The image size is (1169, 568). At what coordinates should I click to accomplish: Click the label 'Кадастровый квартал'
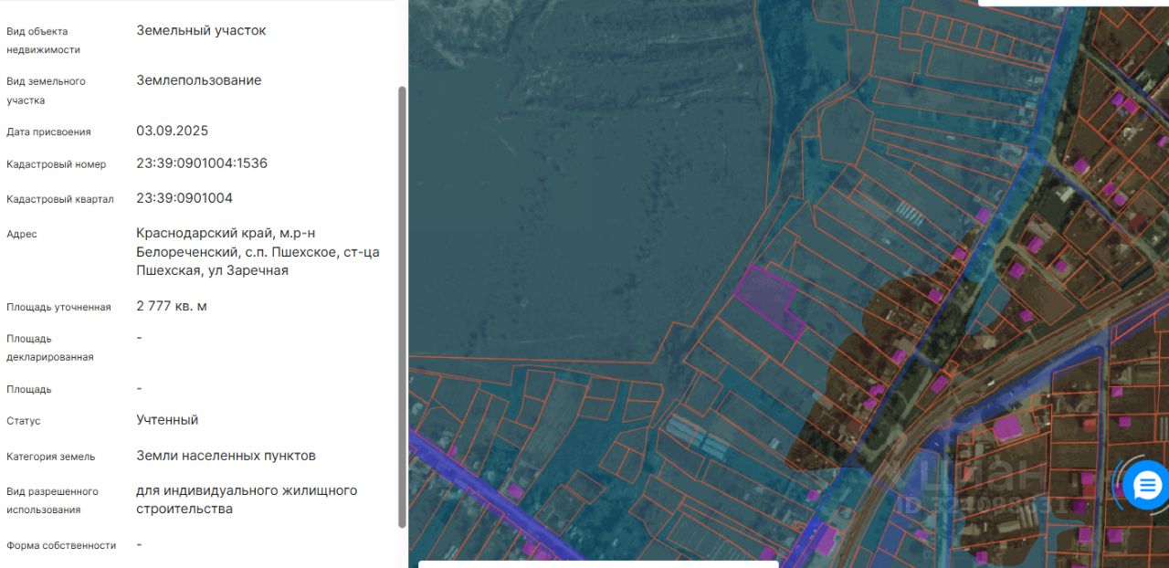(60, 199)
